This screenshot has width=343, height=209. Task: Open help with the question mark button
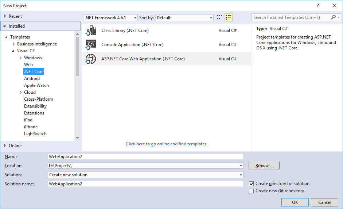tap(318, 6)
